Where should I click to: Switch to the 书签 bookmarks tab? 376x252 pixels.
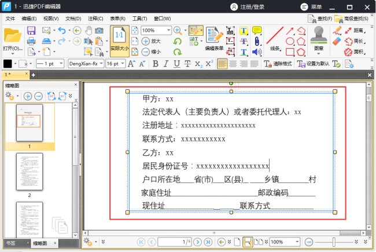tap(10, 243)
